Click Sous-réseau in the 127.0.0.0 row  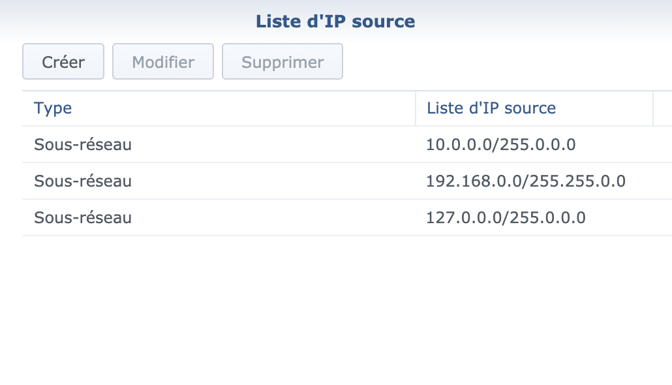[x=83, y=217]
